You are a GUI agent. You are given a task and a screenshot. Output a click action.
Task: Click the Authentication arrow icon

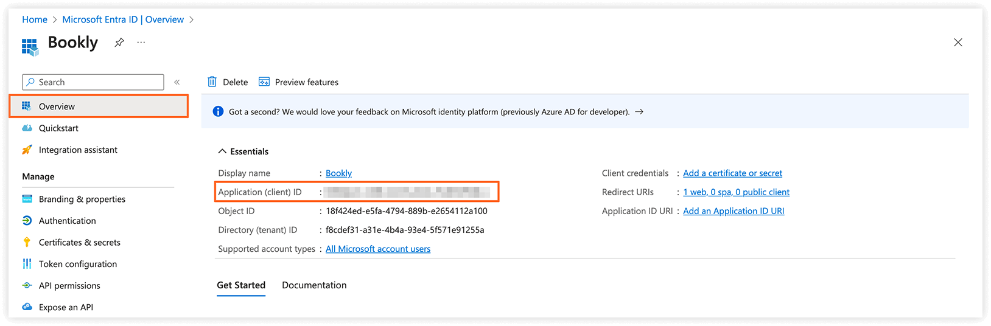[x=27, y=221]
